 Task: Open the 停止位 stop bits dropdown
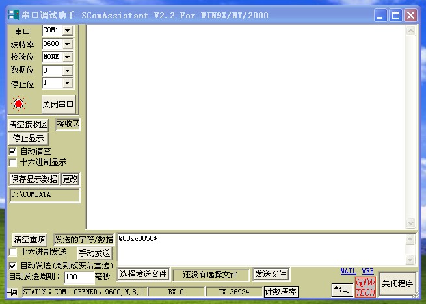[68, 83]
